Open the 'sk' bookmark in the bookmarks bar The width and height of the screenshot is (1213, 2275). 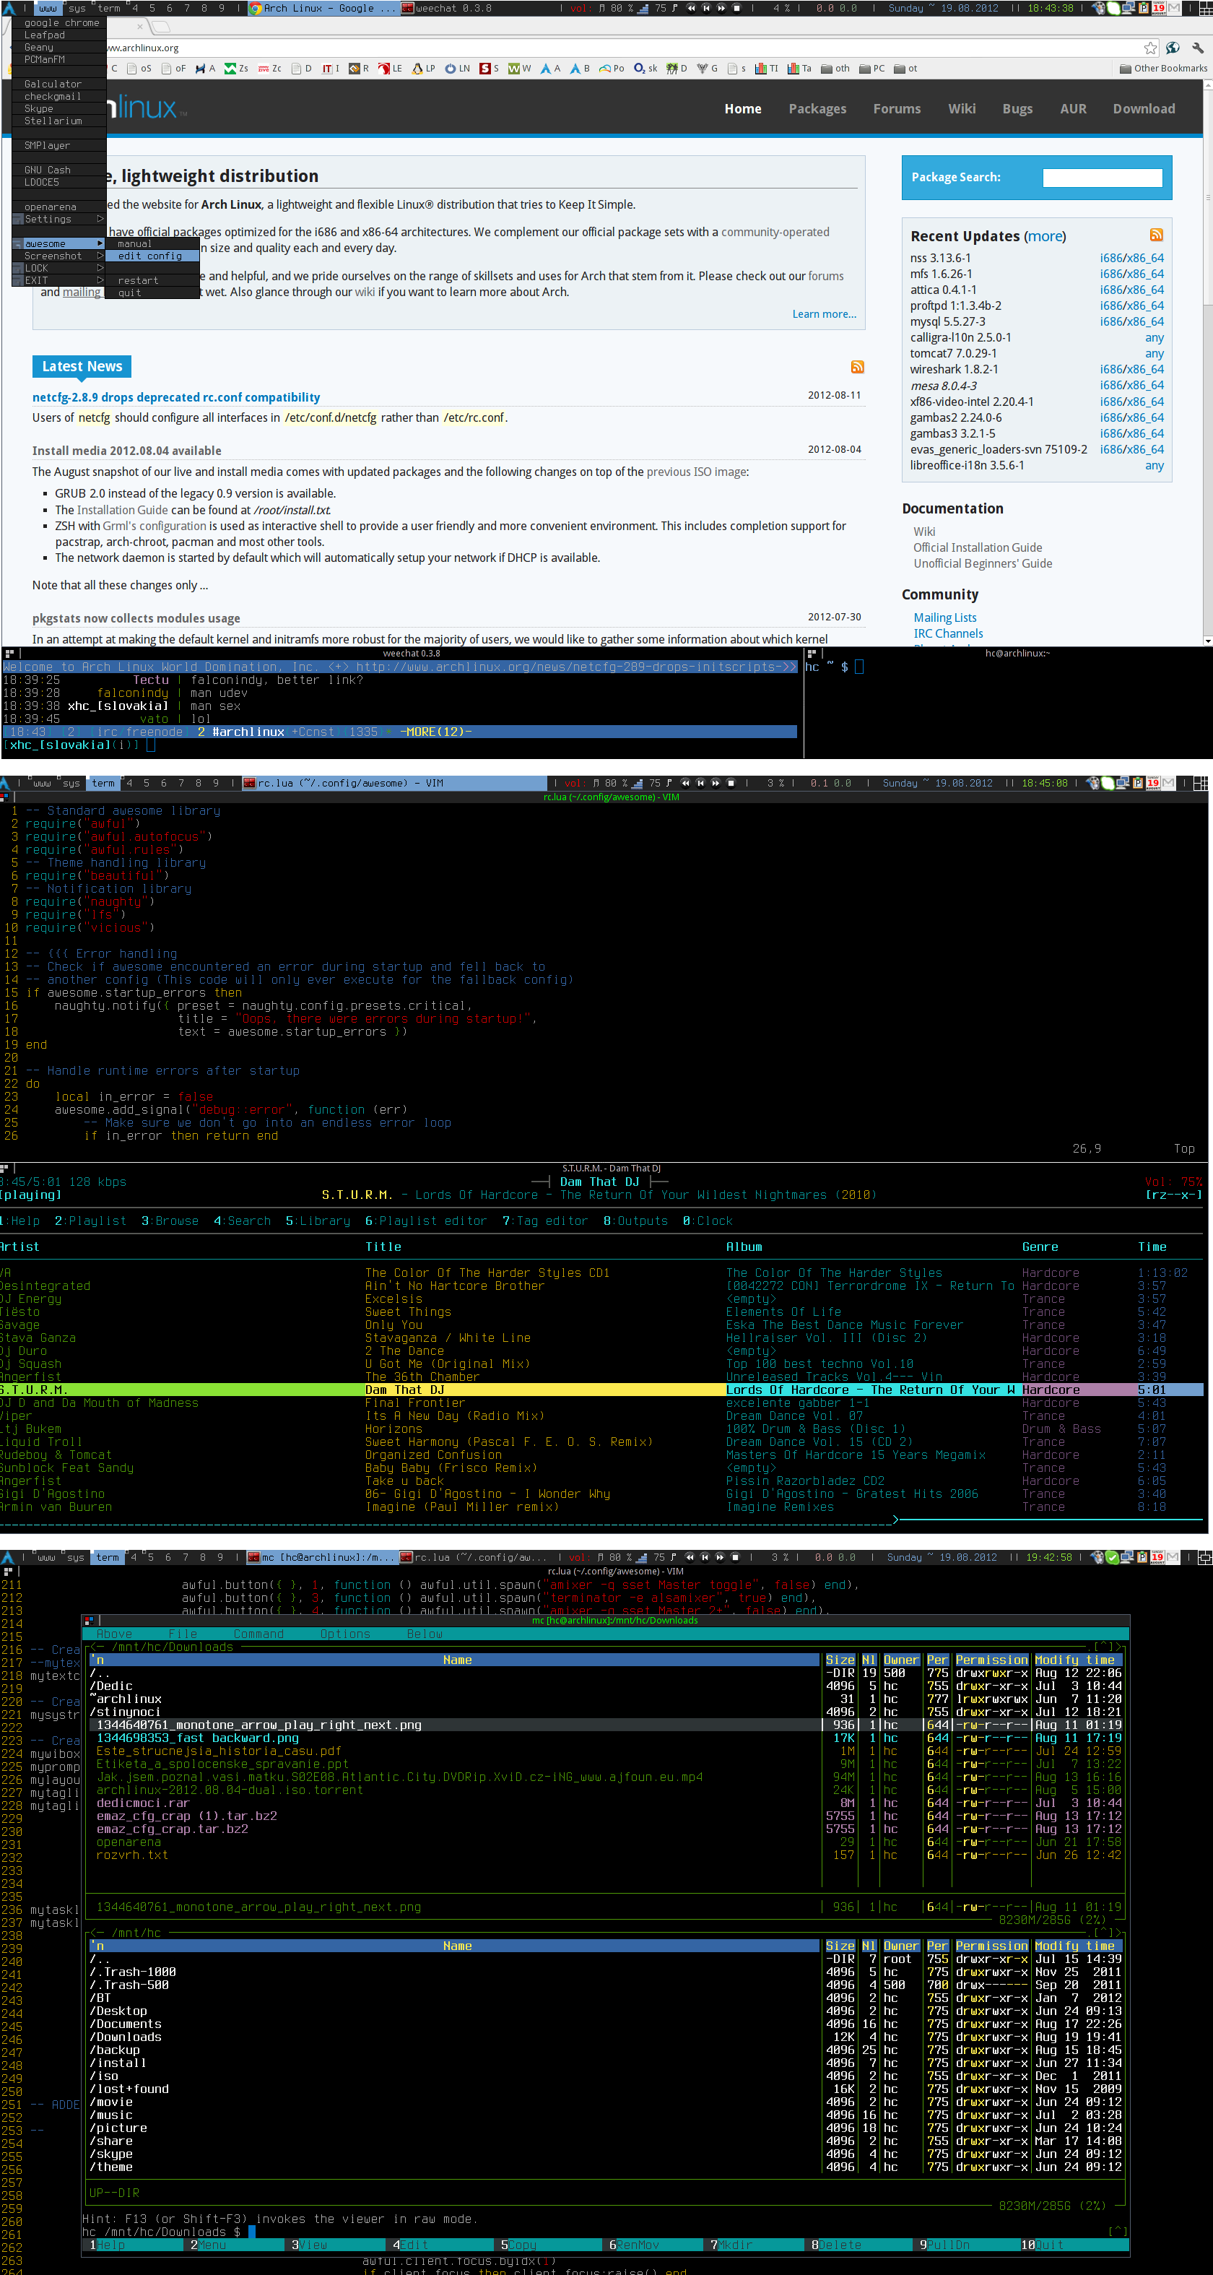(x=645, y=68)
